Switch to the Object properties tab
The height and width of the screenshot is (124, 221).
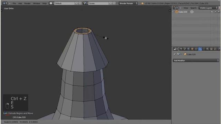click(192, 49)
